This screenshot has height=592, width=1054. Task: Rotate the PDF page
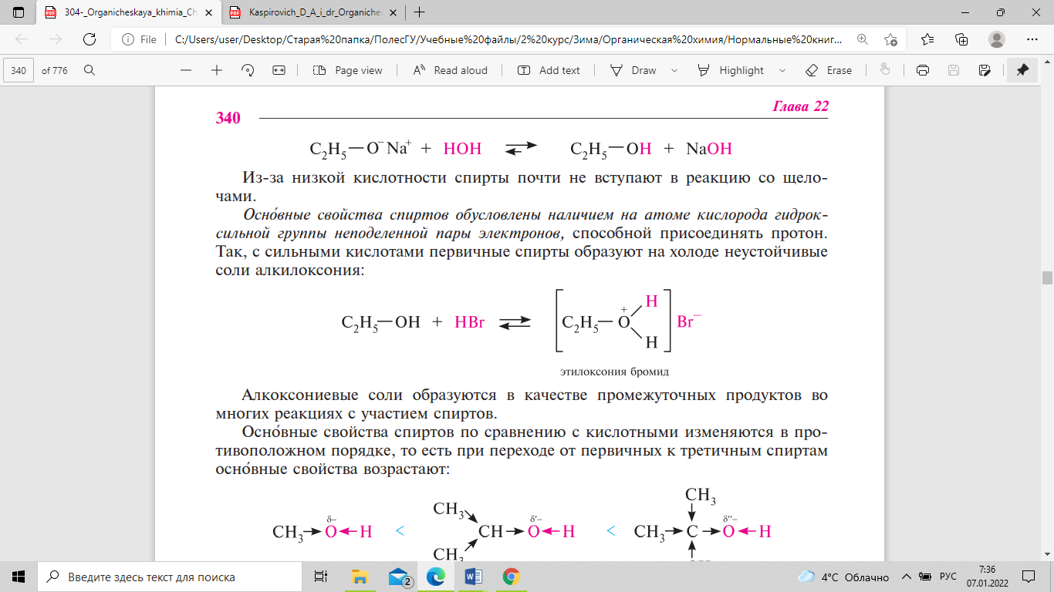tap(248, 70)
